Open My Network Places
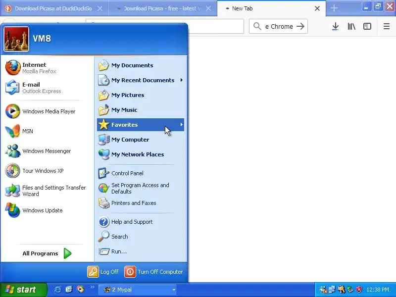The height and width of the screenshot is (297, 396). [x=141, y=154]
